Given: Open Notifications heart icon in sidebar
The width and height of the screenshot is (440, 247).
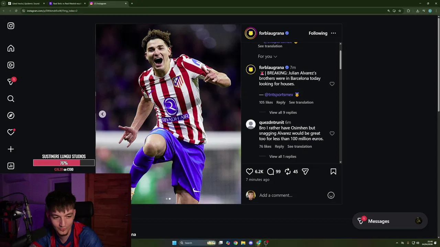Looking at the screenshot, I should coord(11,132).
